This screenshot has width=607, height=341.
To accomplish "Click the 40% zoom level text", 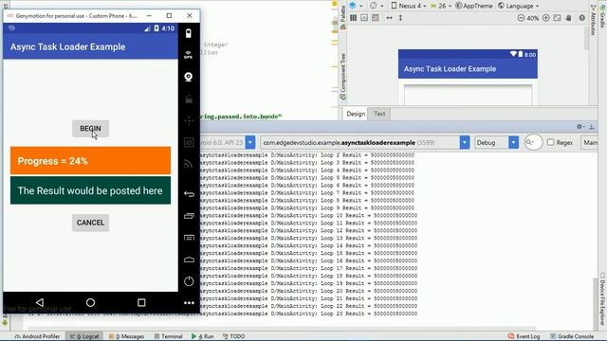I will click(x=533, y=18).
